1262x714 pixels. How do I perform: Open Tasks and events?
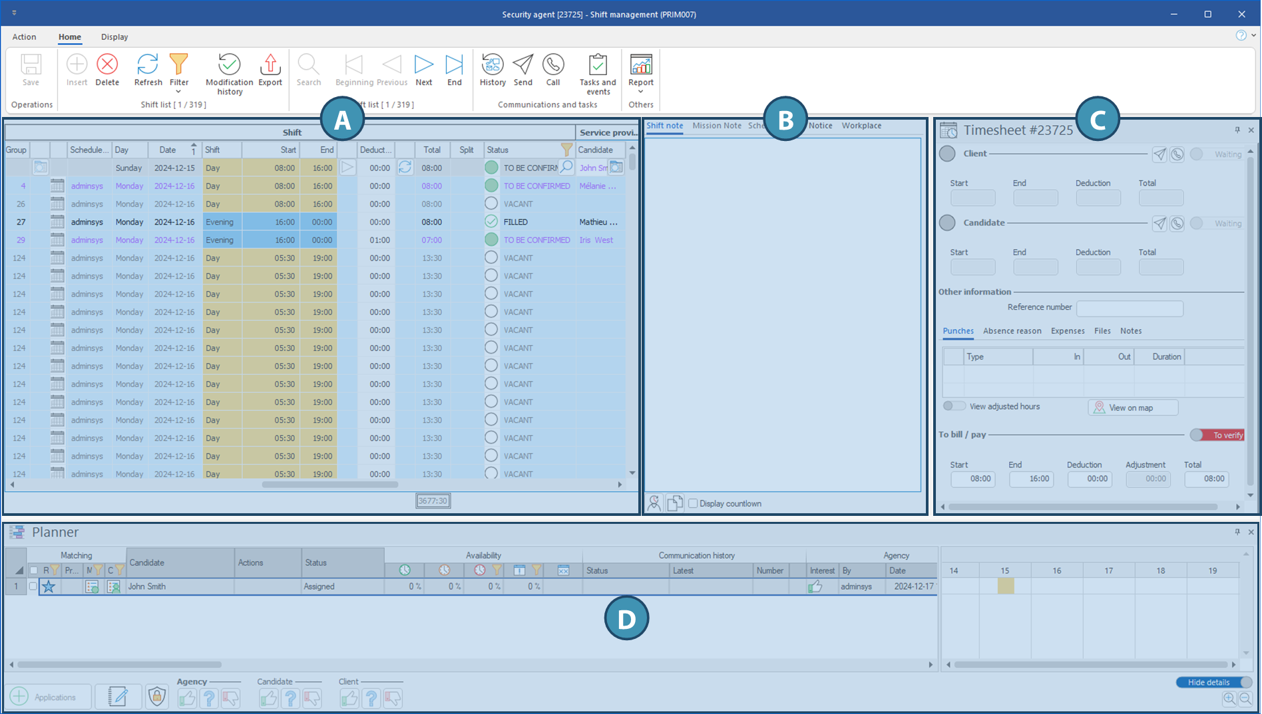(x=598, y=65)
